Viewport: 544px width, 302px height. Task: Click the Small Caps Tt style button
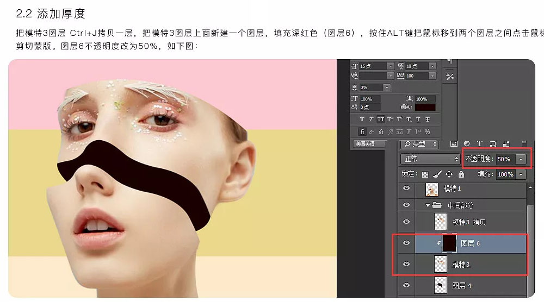390,119
